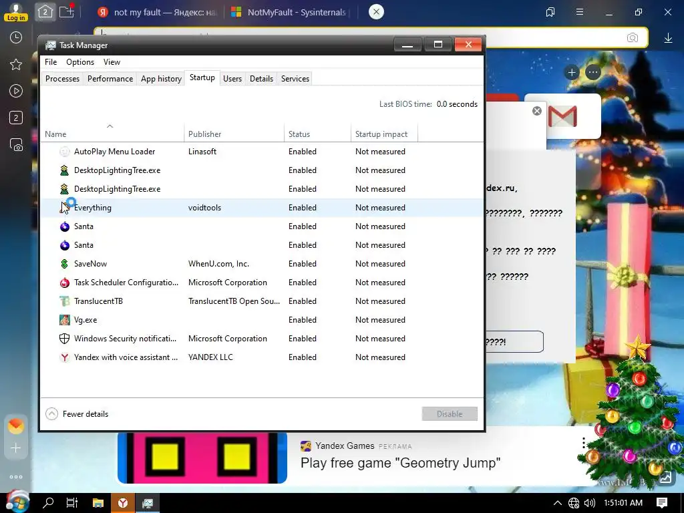Open the Geometry Jump game ad link
The height and width of the screenshot is (513, 684).
click(x=401, y=463)
